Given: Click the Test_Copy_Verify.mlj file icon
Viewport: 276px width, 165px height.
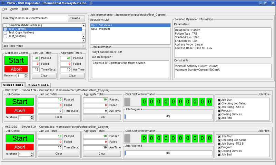Looking at the screenshot, I should 5,33.
